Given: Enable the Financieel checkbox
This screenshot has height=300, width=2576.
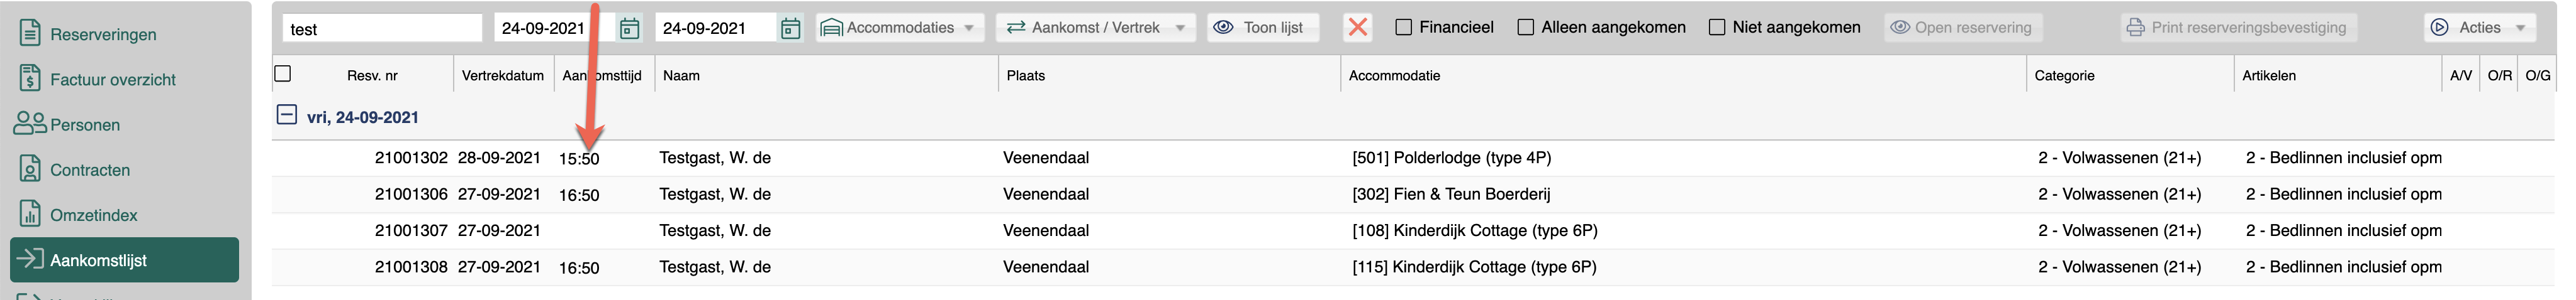Looking at the screenshot, I should click(x=1404, y=27).
